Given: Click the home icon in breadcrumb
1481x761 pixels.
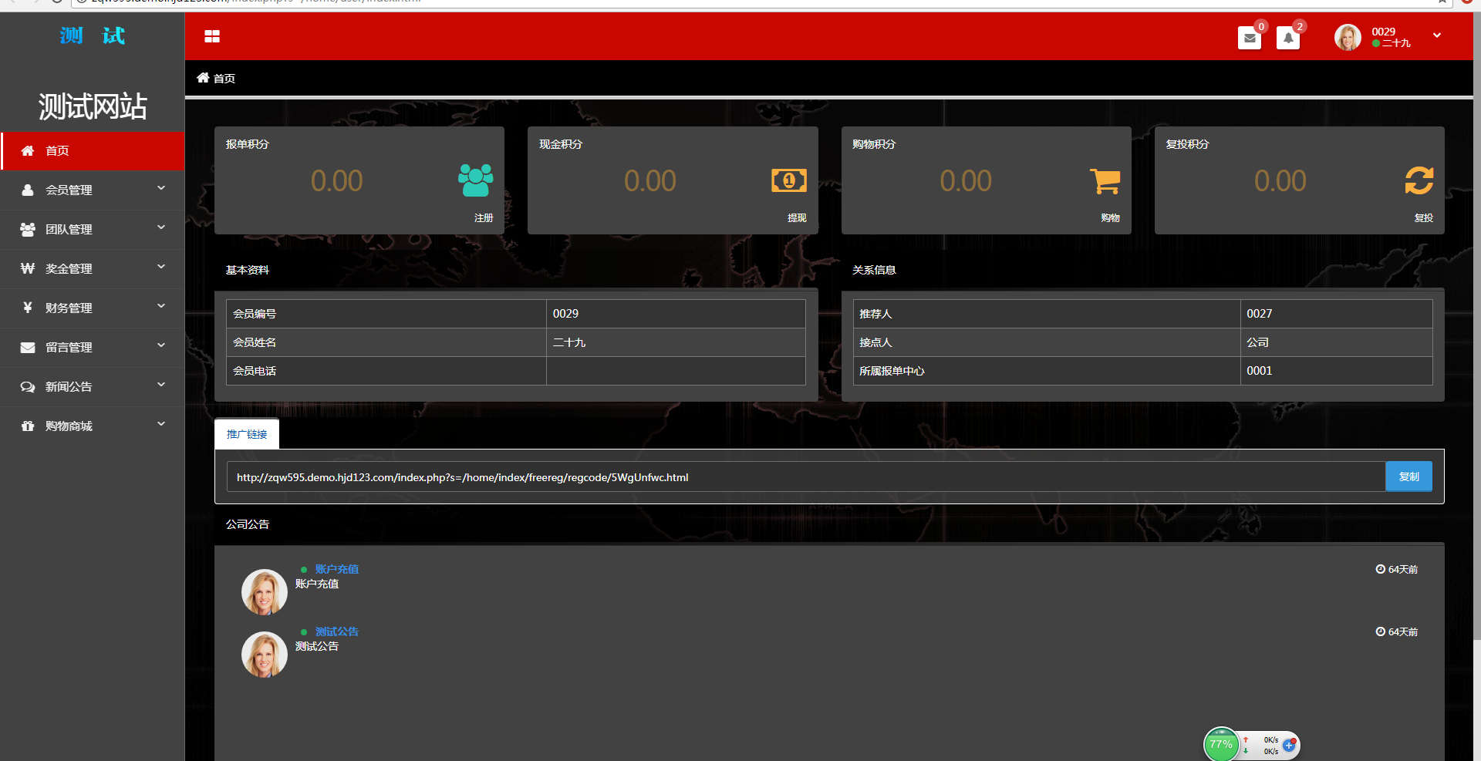Looking at the screenshot, I should click(x=203, y=78).
